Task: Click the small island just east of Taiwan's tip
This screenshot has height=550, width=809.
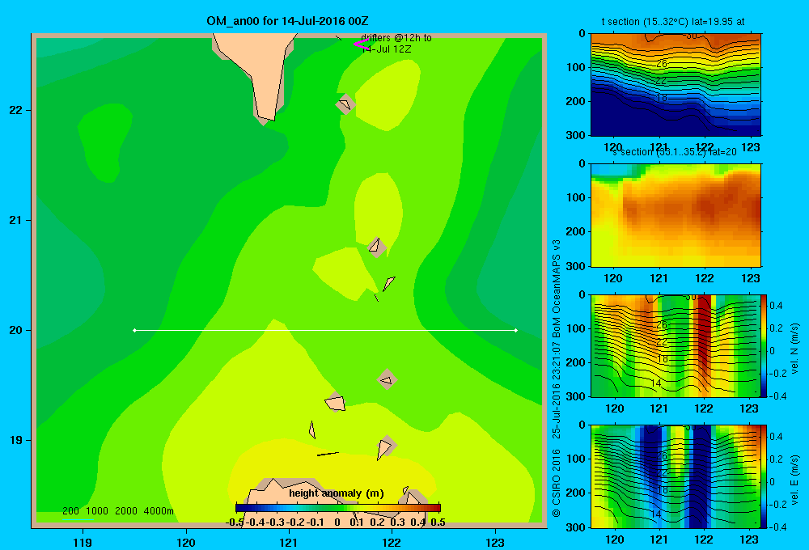Action: click(345, 104)
